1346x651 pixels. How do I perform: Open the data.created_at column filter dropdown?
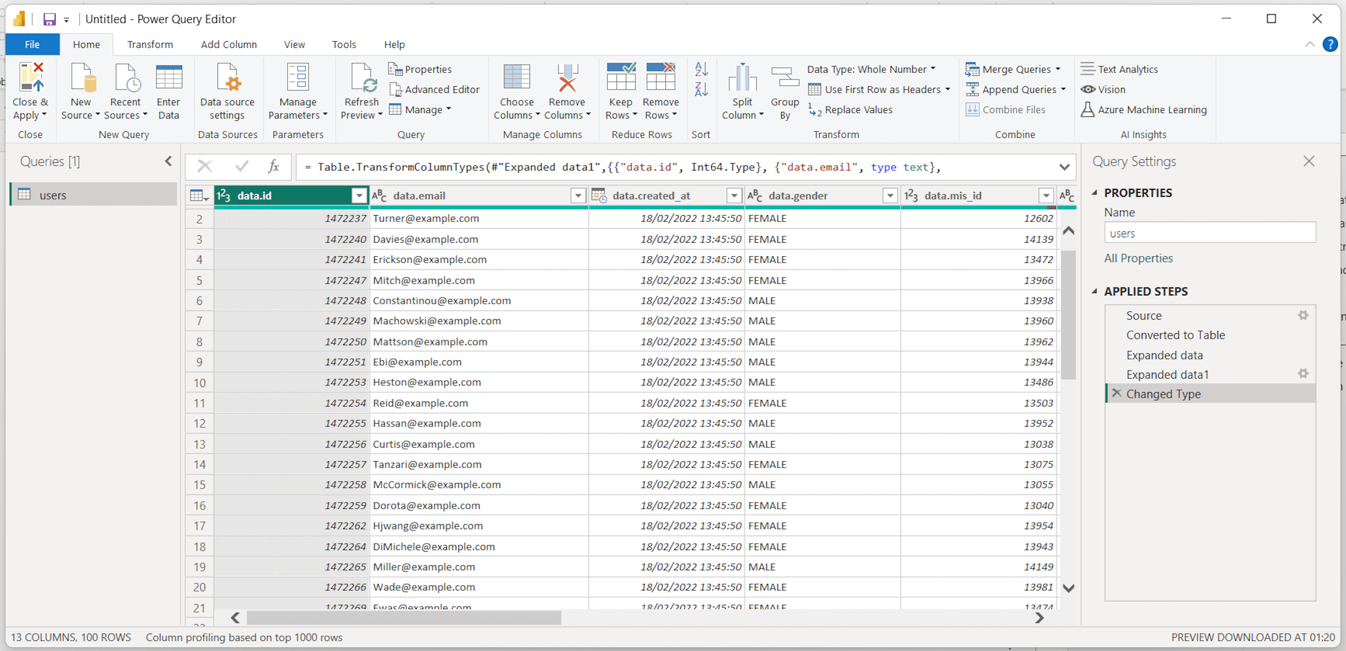pyautogui.click(x=734, y=195)
